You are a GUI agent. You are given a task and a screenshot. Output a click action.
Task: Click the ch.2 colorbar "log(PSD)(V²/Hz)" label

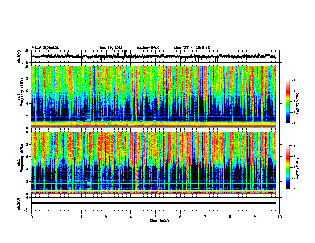298,169
